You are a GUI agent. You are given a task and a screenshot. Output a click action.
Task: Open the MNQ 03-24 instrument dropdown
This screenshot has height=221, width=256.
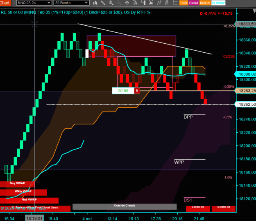pyautogui.click(x=34, y=3)
